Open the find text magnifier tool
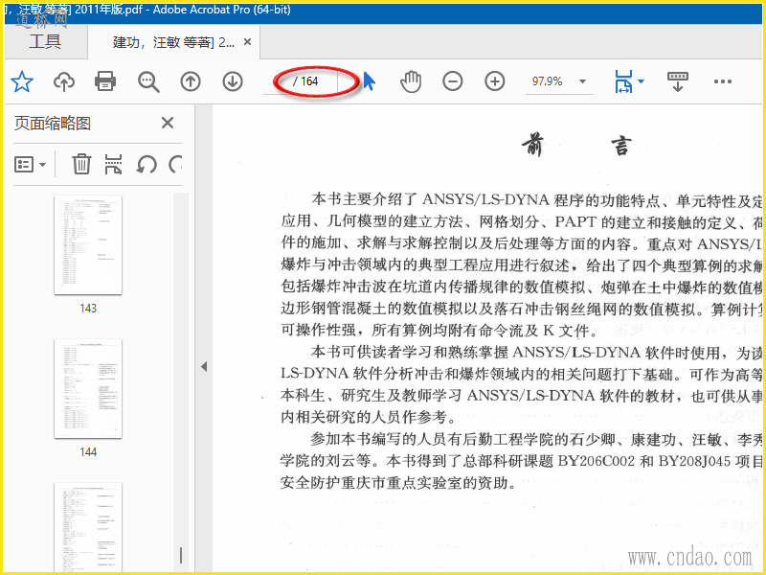This screenshot has height=575, width=766. [148, 81]
